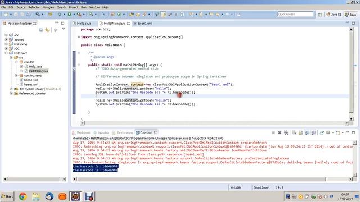
Task: Open the file explorer folder from taskbar
Action: pos(36,196)
